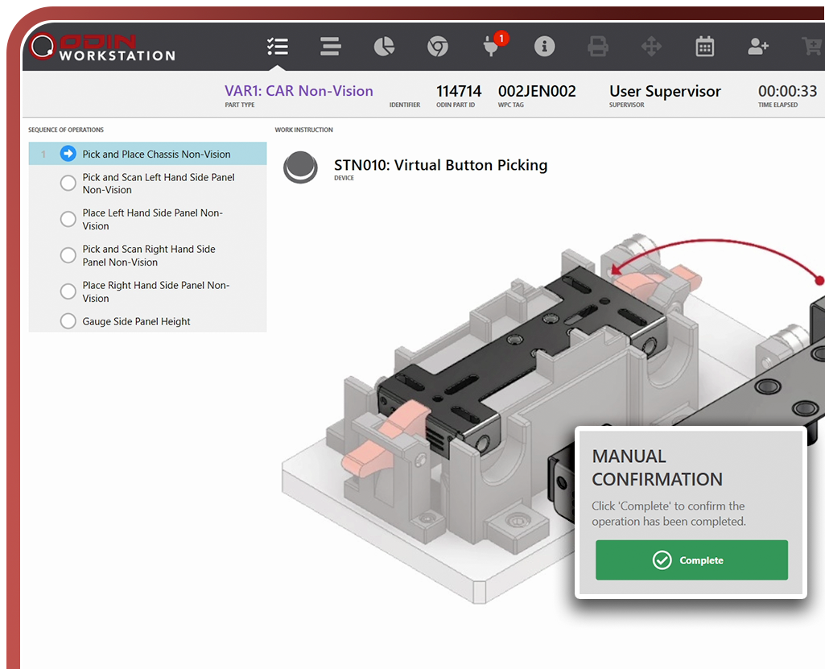Click the shopping cart icon in toolbar
Image resolution: width=825 pixels, height=669 pixels.
812,47
